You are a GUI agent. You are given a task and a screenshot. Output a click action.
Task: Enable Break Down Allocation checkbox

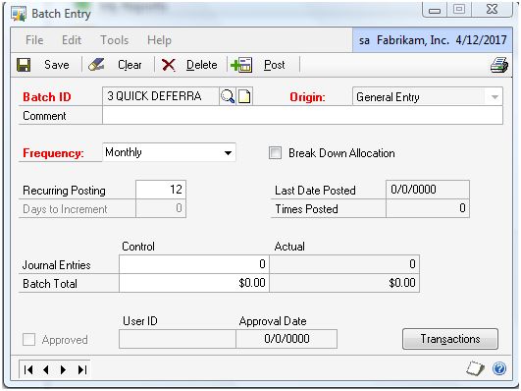click(275, 153)
